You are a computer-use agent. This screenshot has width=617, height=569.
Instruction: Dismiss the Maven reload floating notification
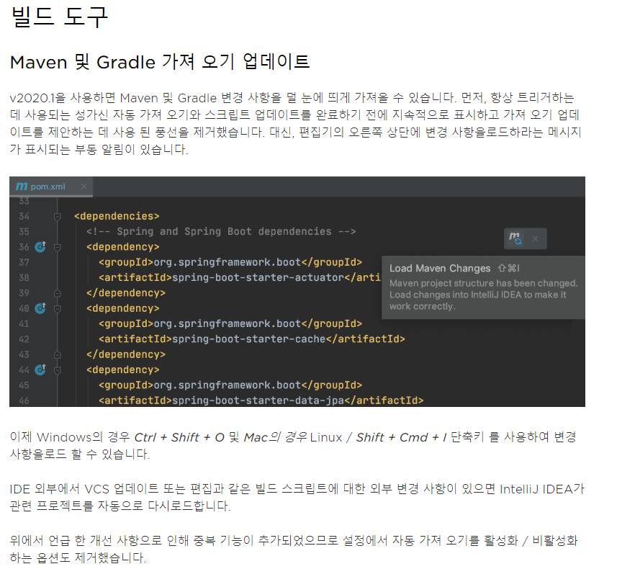(535, 238)
